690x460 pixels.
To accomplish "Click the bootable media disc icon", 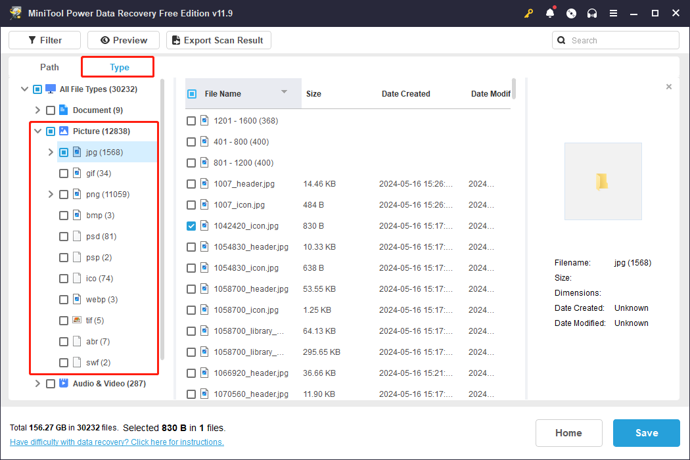I will tap(571, 13).
